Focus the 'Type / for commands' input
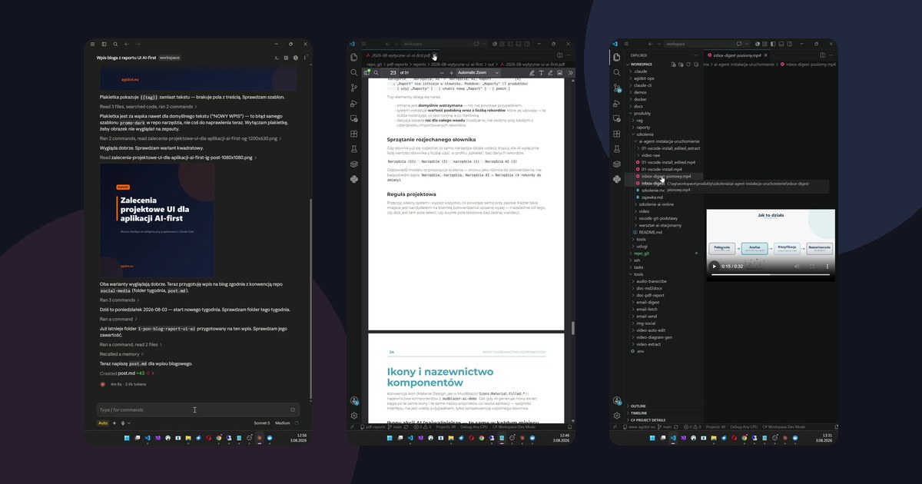 coord(197,409)
